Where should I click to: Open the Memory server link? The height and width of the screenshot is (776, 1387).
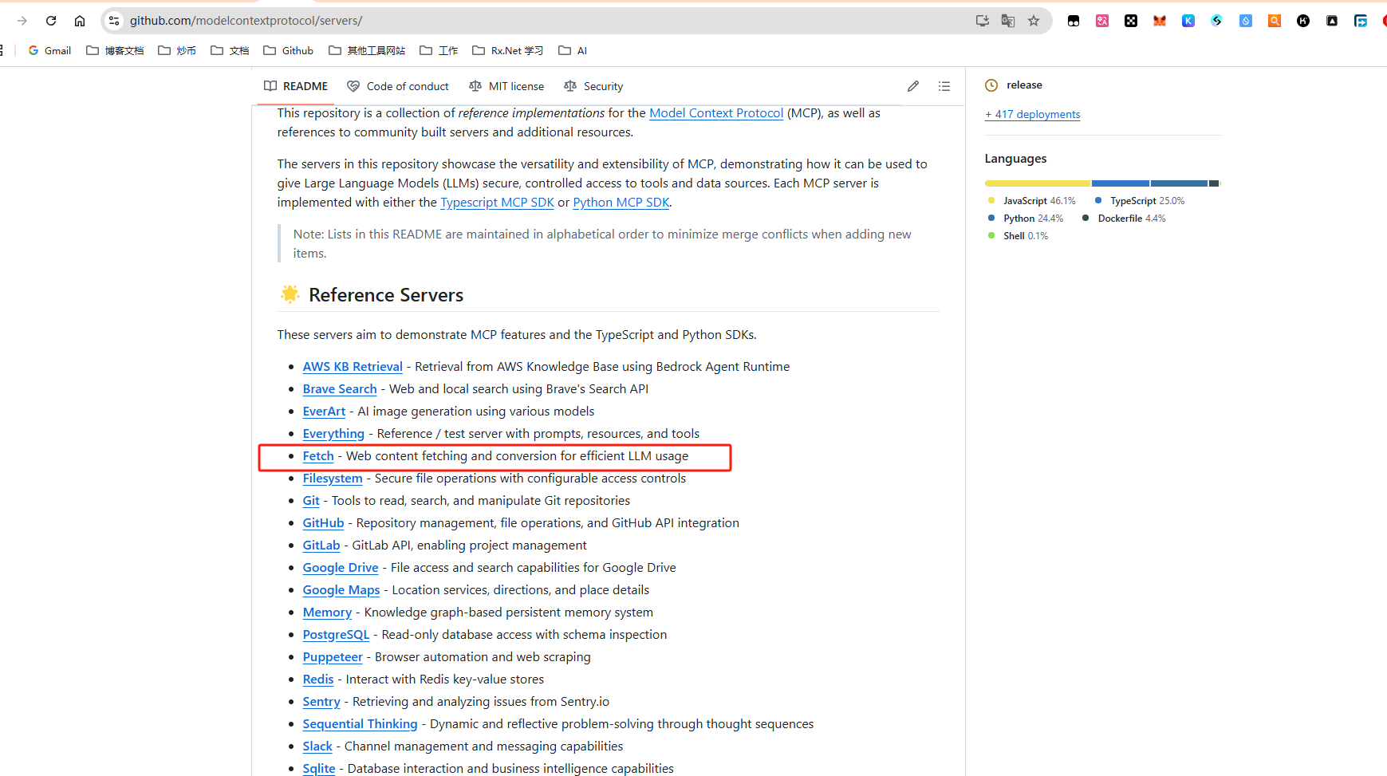point(327,613)
